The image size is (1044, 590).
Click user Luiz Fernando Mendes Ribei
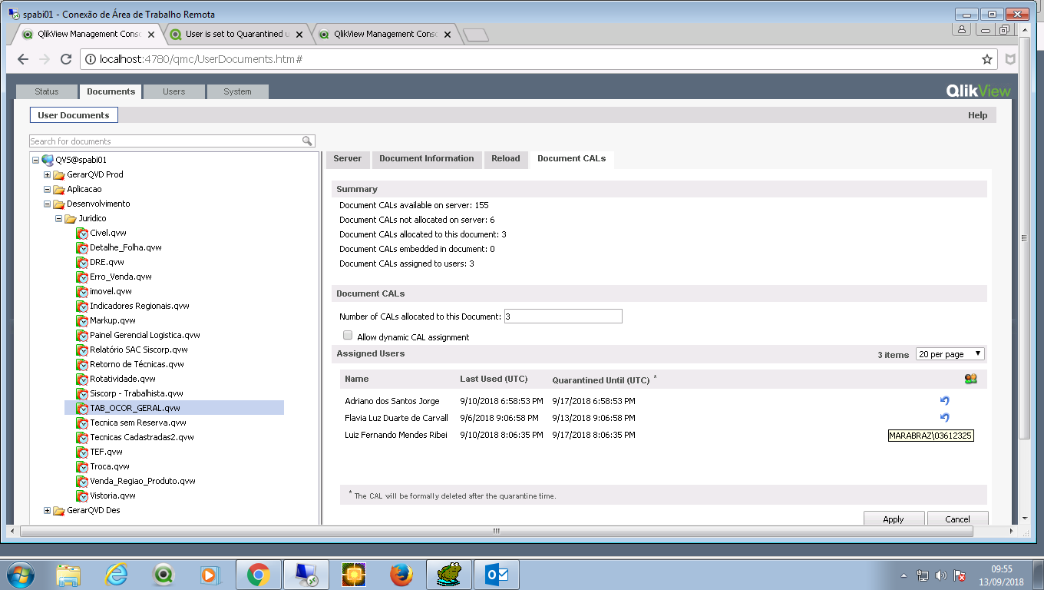(x=396, y=435)
